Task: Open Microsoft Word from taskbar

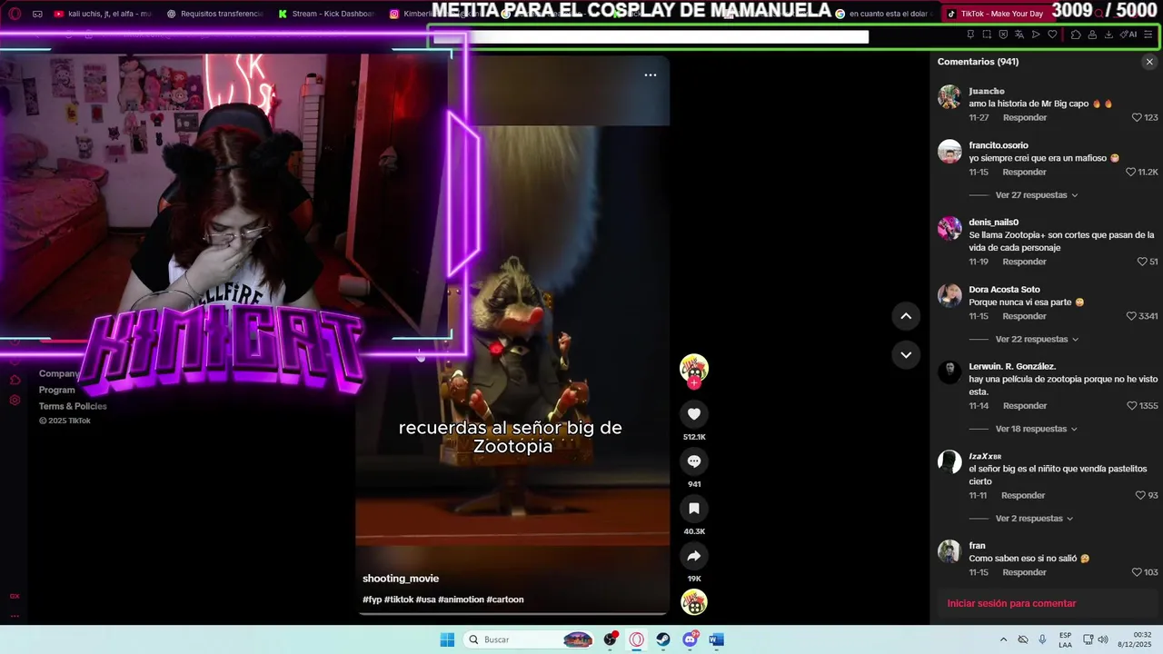Action: click(x=716, y=639)
